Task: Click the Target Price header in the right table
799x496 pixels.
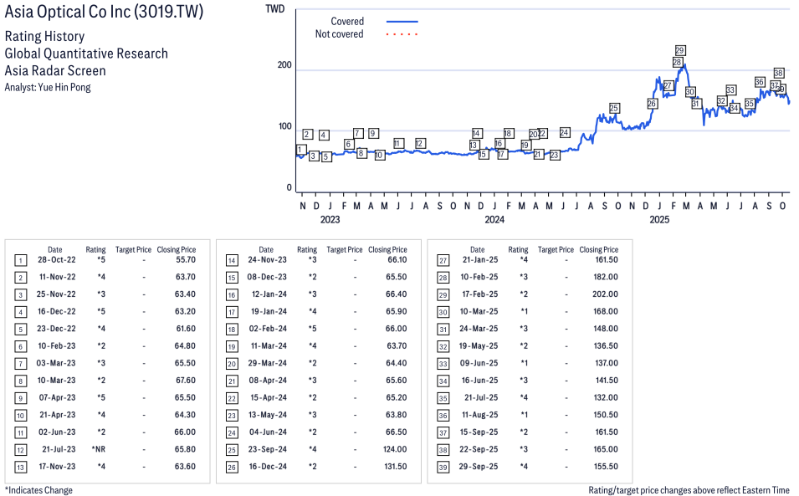Action: (556, 249)
